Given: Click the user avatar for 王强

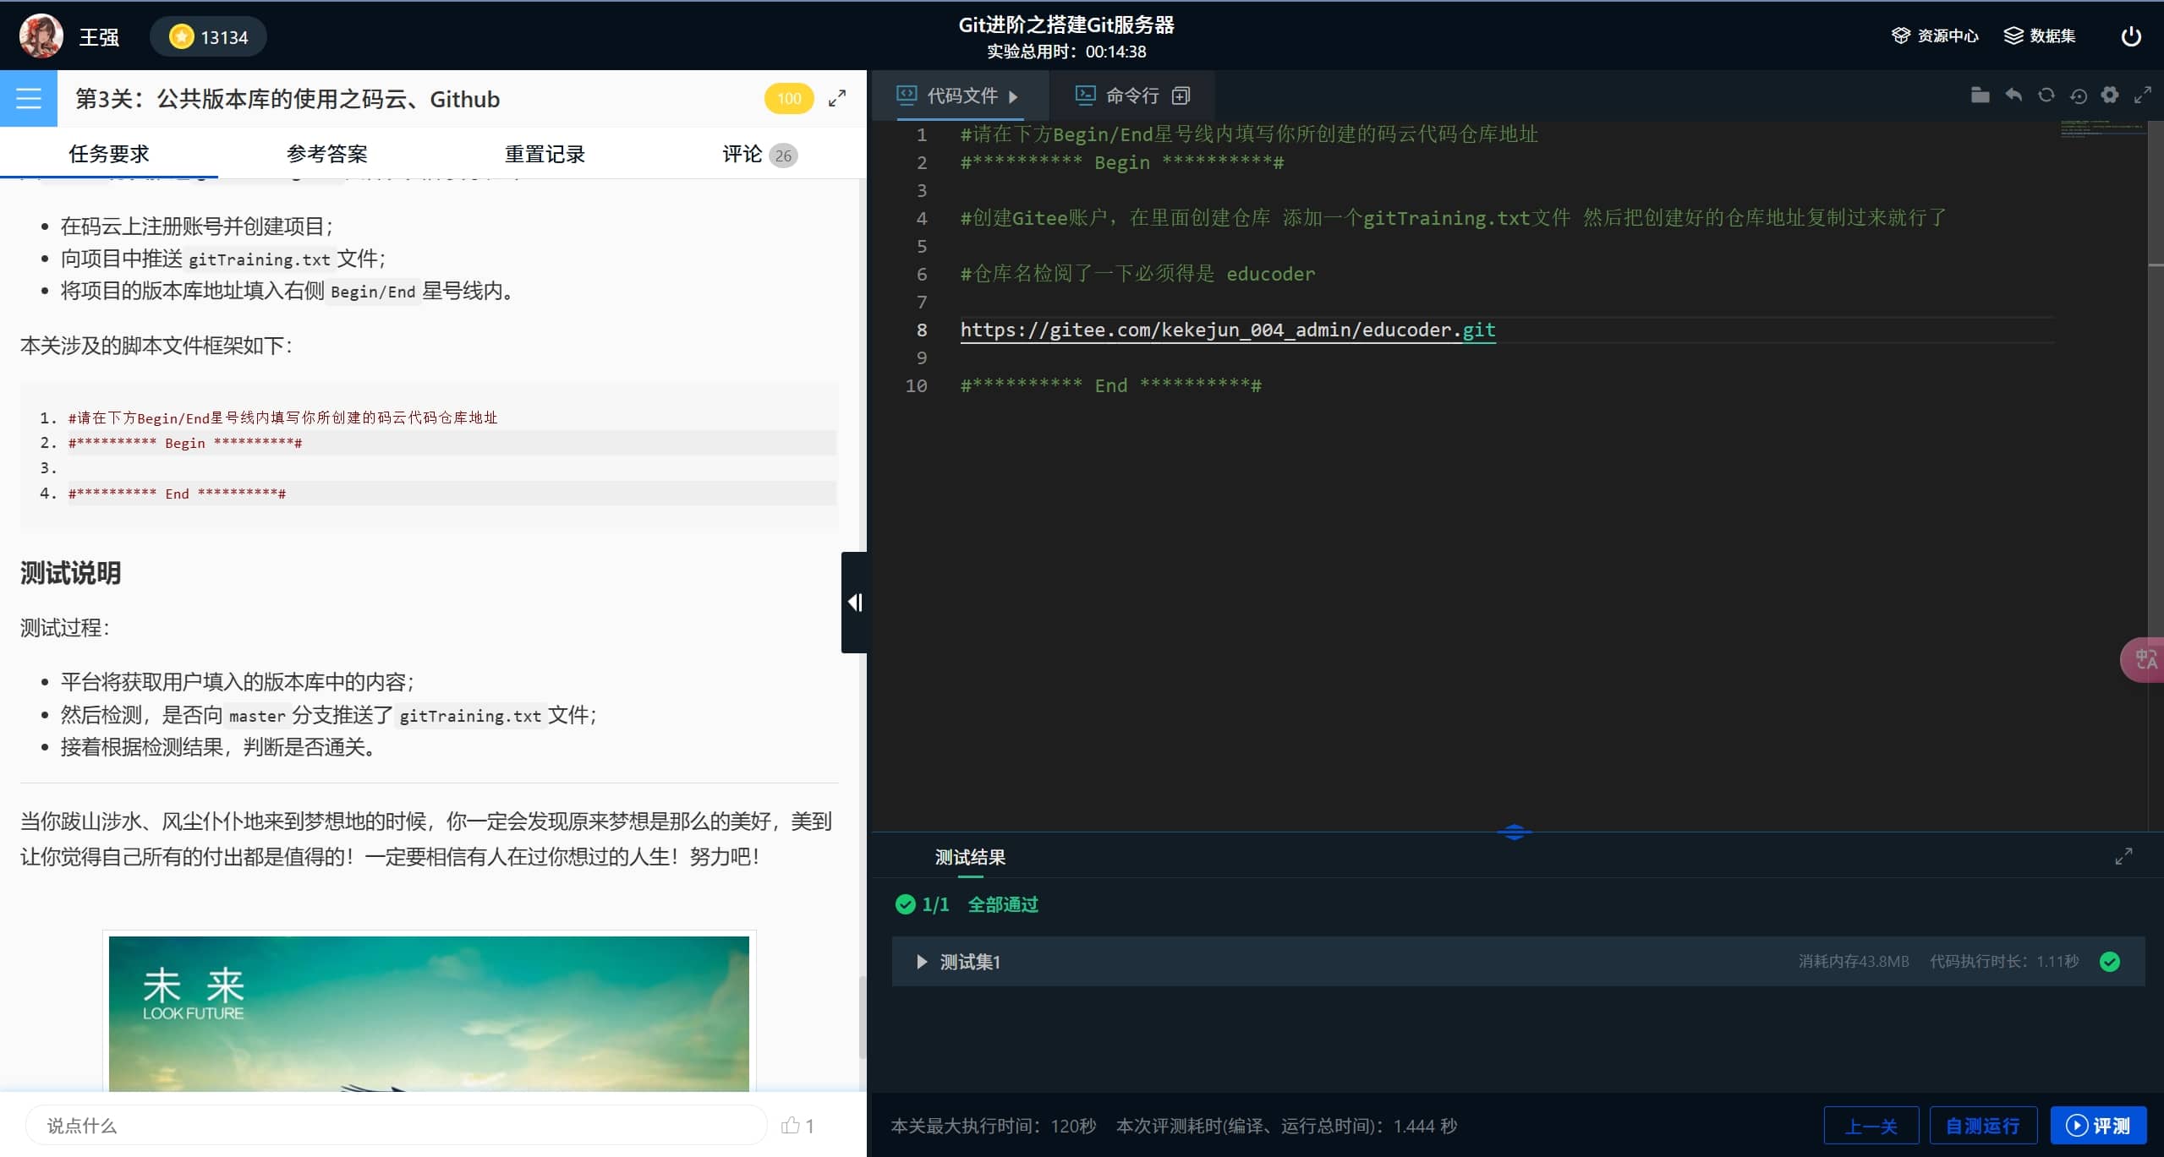Looking at the screenshot, I should pos(41,35).
